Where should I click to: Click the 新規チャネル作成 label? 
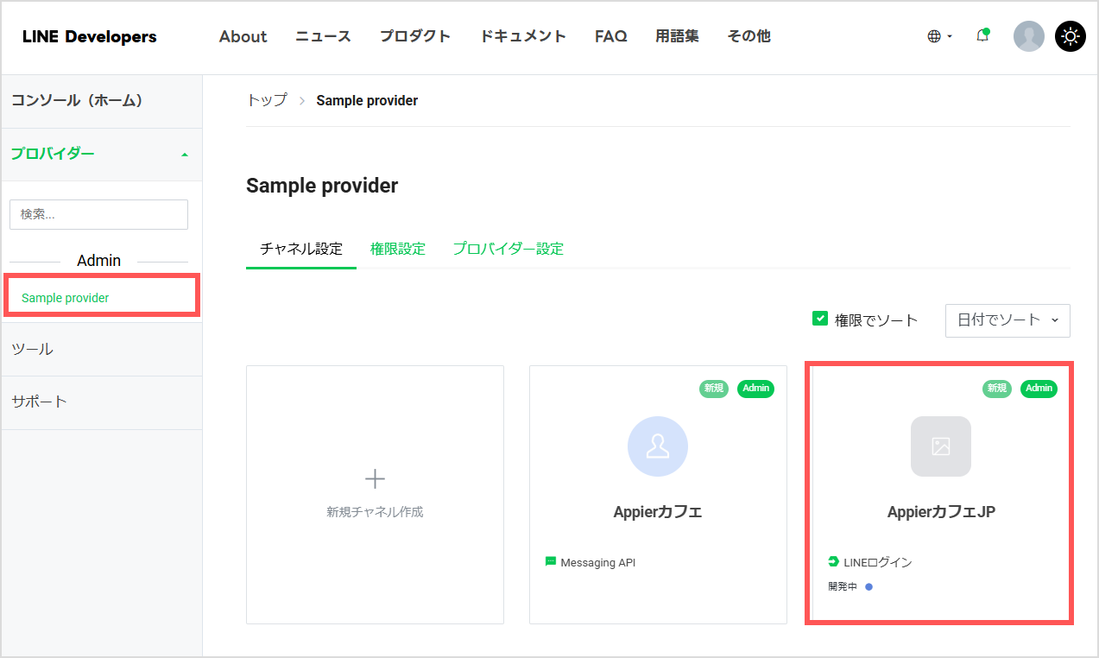(375, 511)
